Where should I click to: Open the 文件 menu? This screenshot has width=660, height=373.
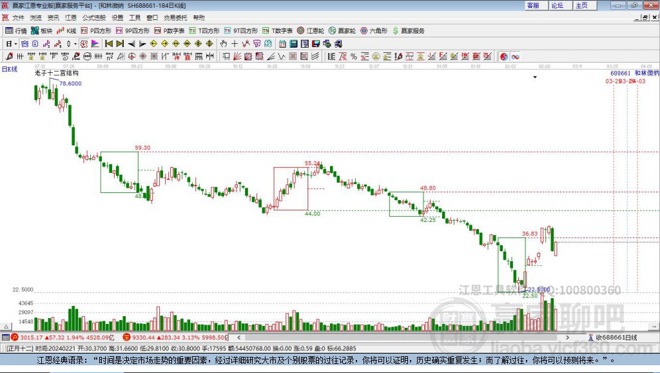tap(18, 17)
